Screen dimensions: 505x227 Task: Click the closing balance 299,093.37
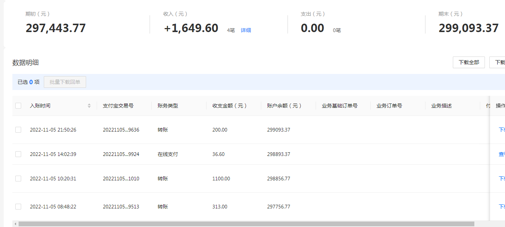[x=469, y=28]
